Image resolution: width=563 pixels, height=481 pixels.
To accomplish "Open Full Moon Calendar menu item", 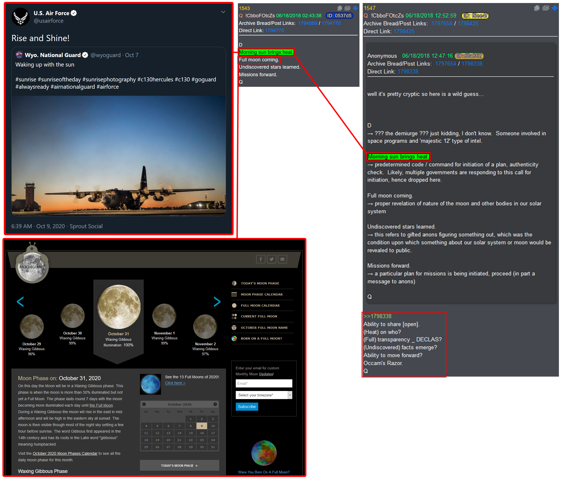I will [x=262, y=305].
